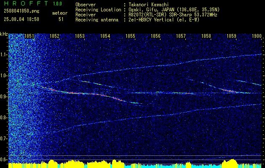Click the 1852 time marker

click(x=55, y=36)
